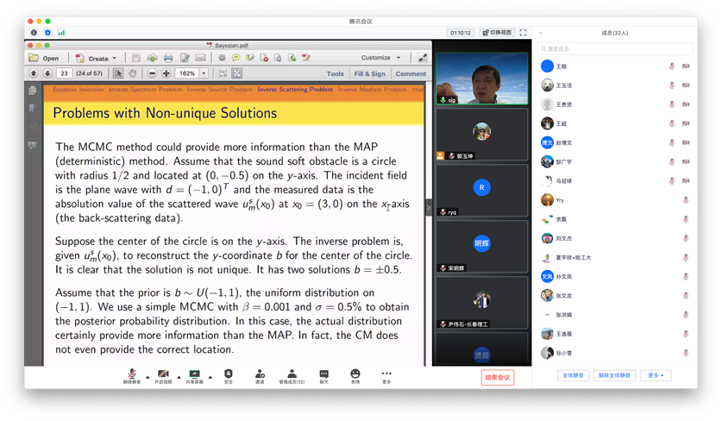Open the Tools pane tab

(x=335, y=74)
